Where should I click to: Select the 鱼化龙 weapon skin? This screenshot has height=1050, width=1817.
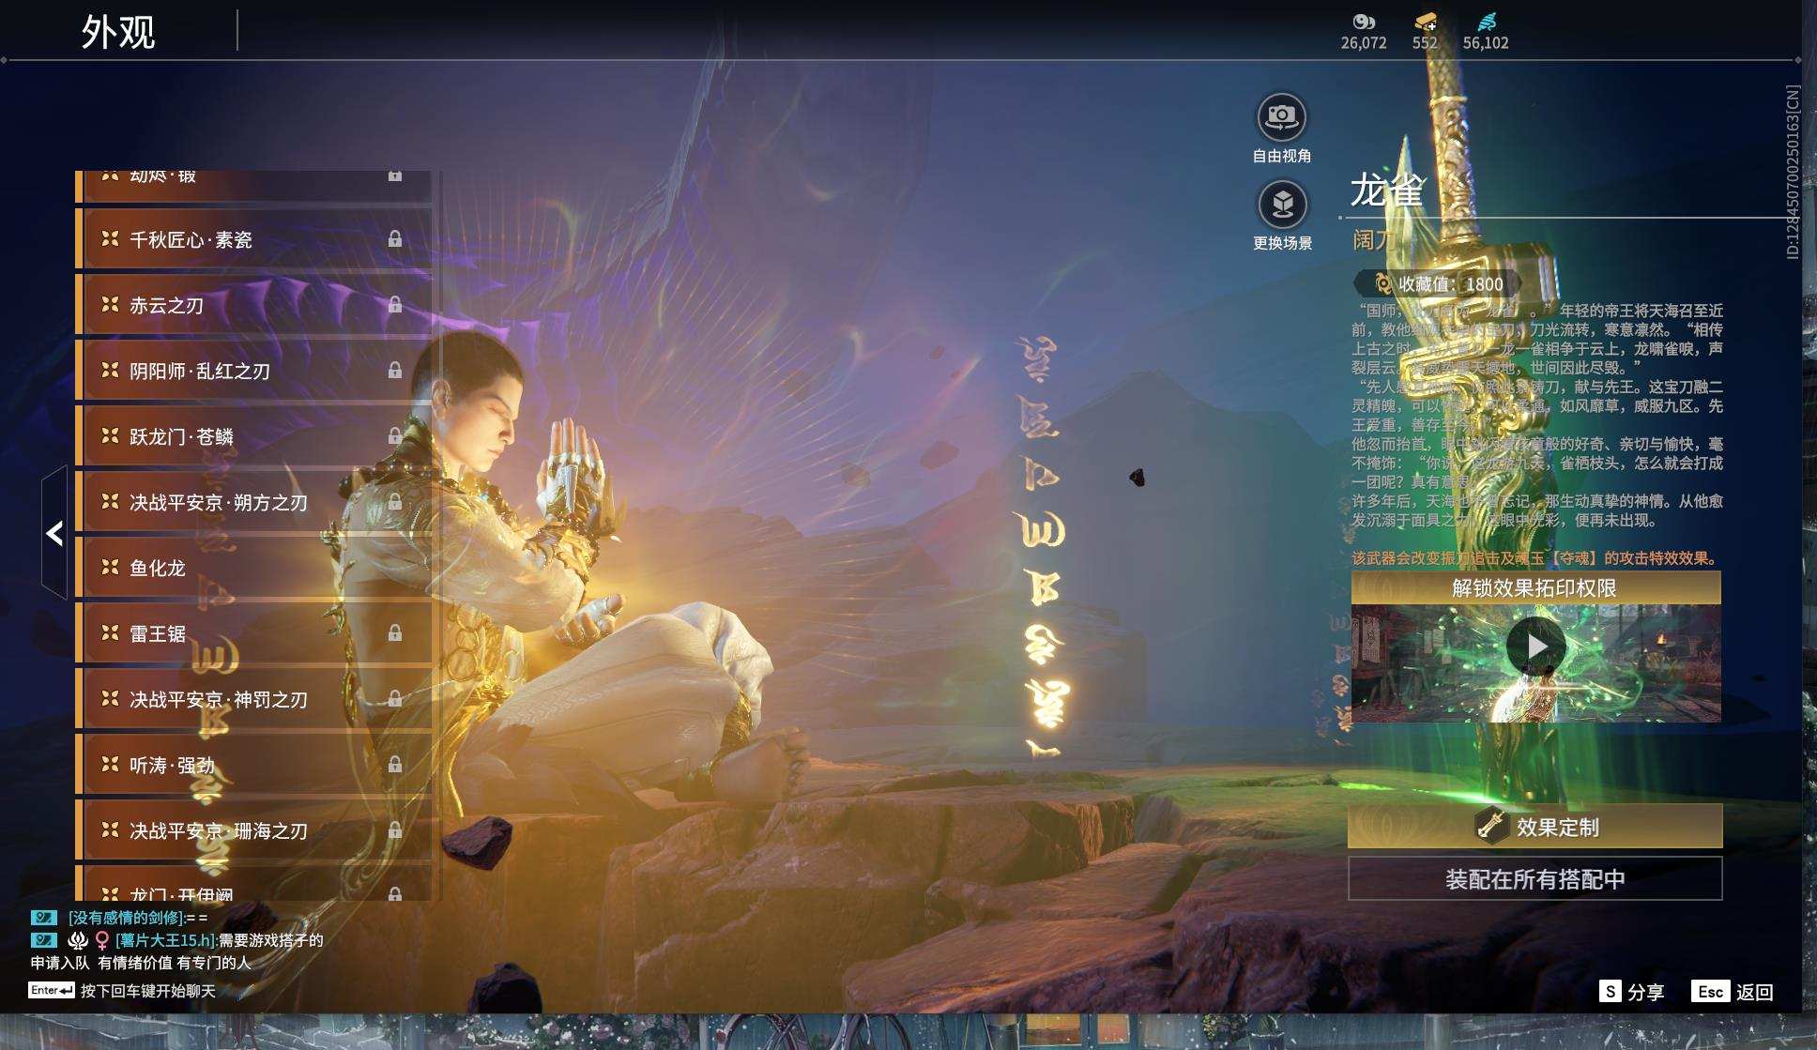pyautogui.click(x=253, y=568)
